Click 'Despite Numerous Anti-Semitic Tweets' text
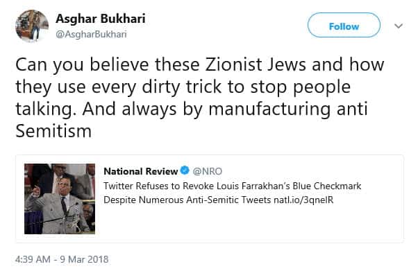Image resolution: width=418 pixels, height=271 pixels. coord(187,200)
